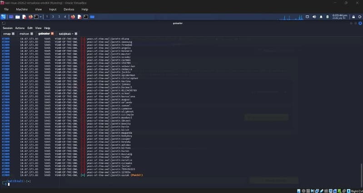The width and height of the screenshot is (363, 193).
Task: Open VirtualBox View menu
Action: click(x=38, y=9)
